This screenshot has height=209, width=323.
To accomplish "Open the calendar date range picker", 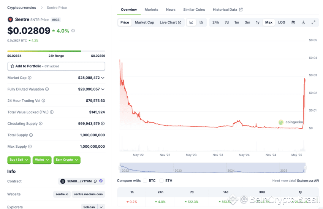I will pyautogui.click(x=293, y=22).
